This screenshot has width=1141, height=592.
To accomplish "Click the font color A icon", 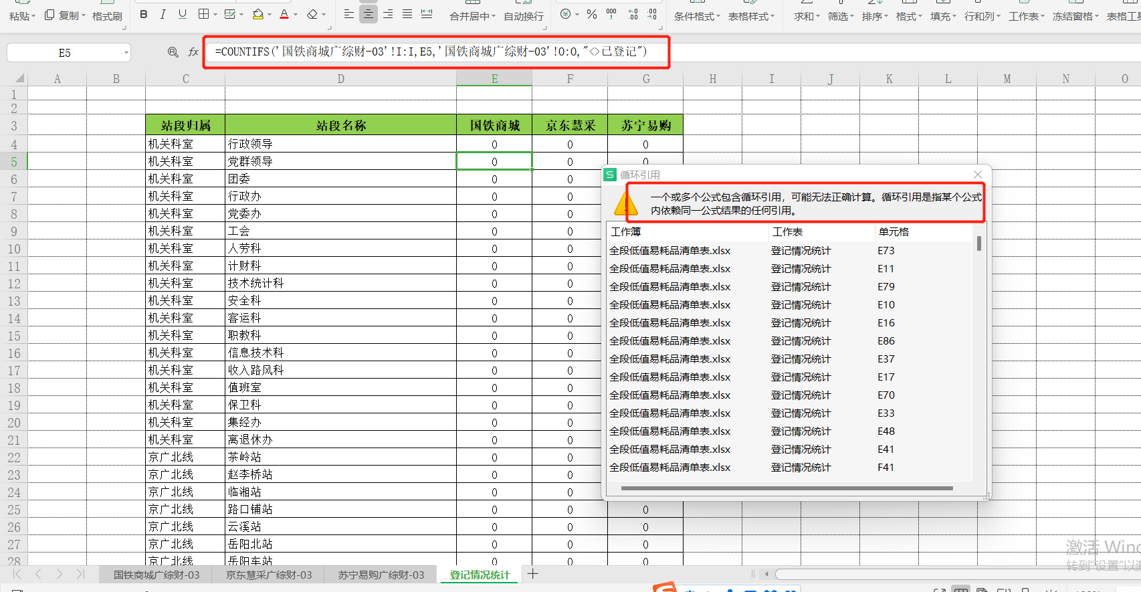I will click(x=284, y=14).
